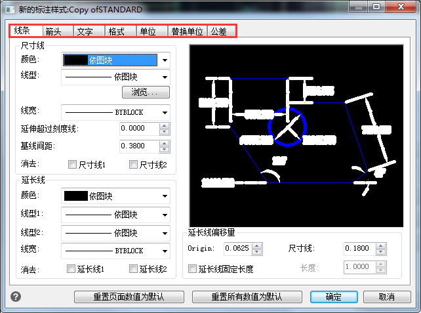Open the 文字 tab

[89, 31]
